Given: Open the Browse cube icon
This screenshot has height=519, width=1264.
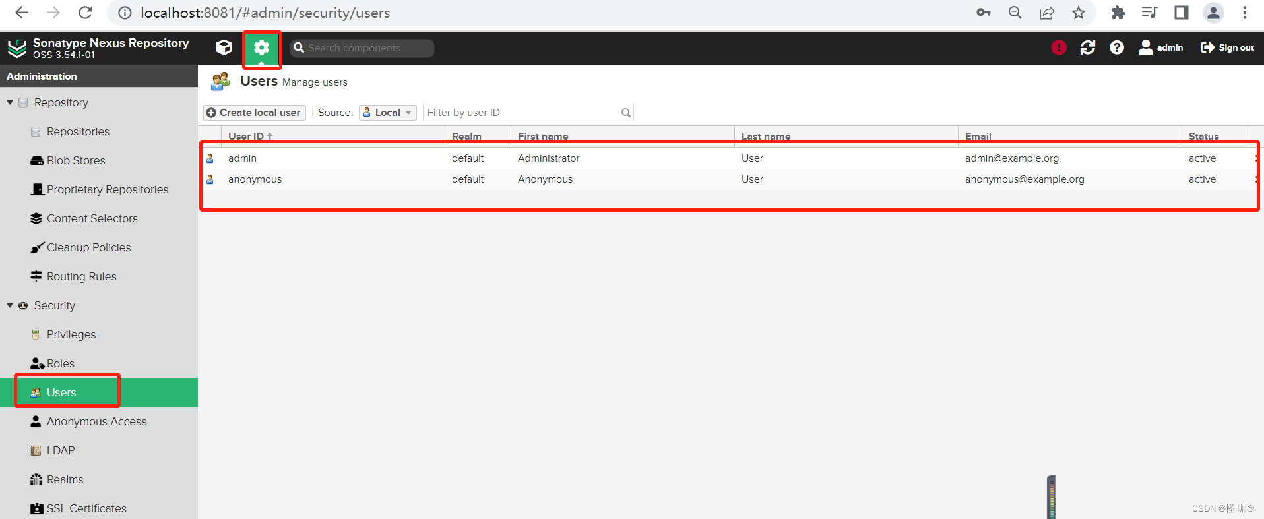Looking at the screenshot, I should point(224,47).
